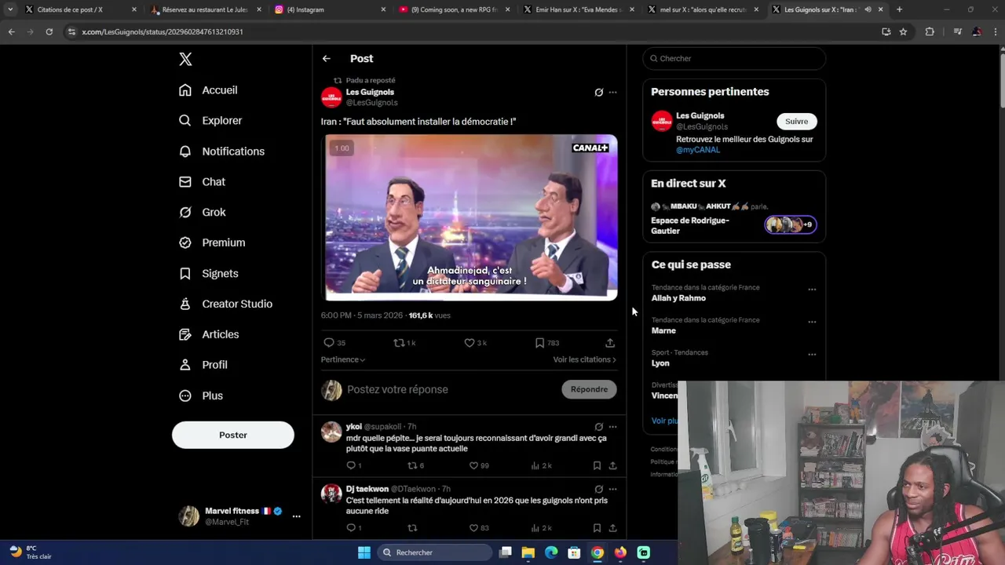Viewport: 1005px width, 565px height.
Task: Repost the main post with 1k reposts
Action: 404,343
